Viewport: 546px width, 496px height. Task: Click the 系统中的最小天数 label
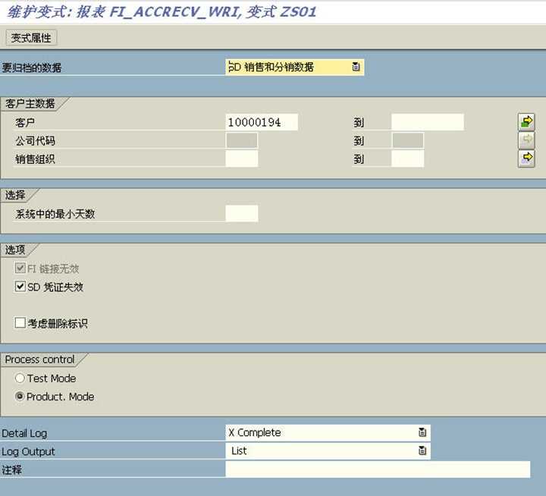pos(55,214)
